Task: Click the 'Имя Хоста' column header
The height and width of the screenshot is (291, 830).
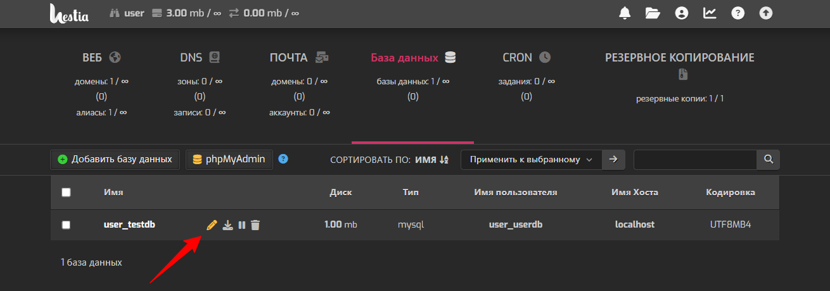Action: (635, 193)
